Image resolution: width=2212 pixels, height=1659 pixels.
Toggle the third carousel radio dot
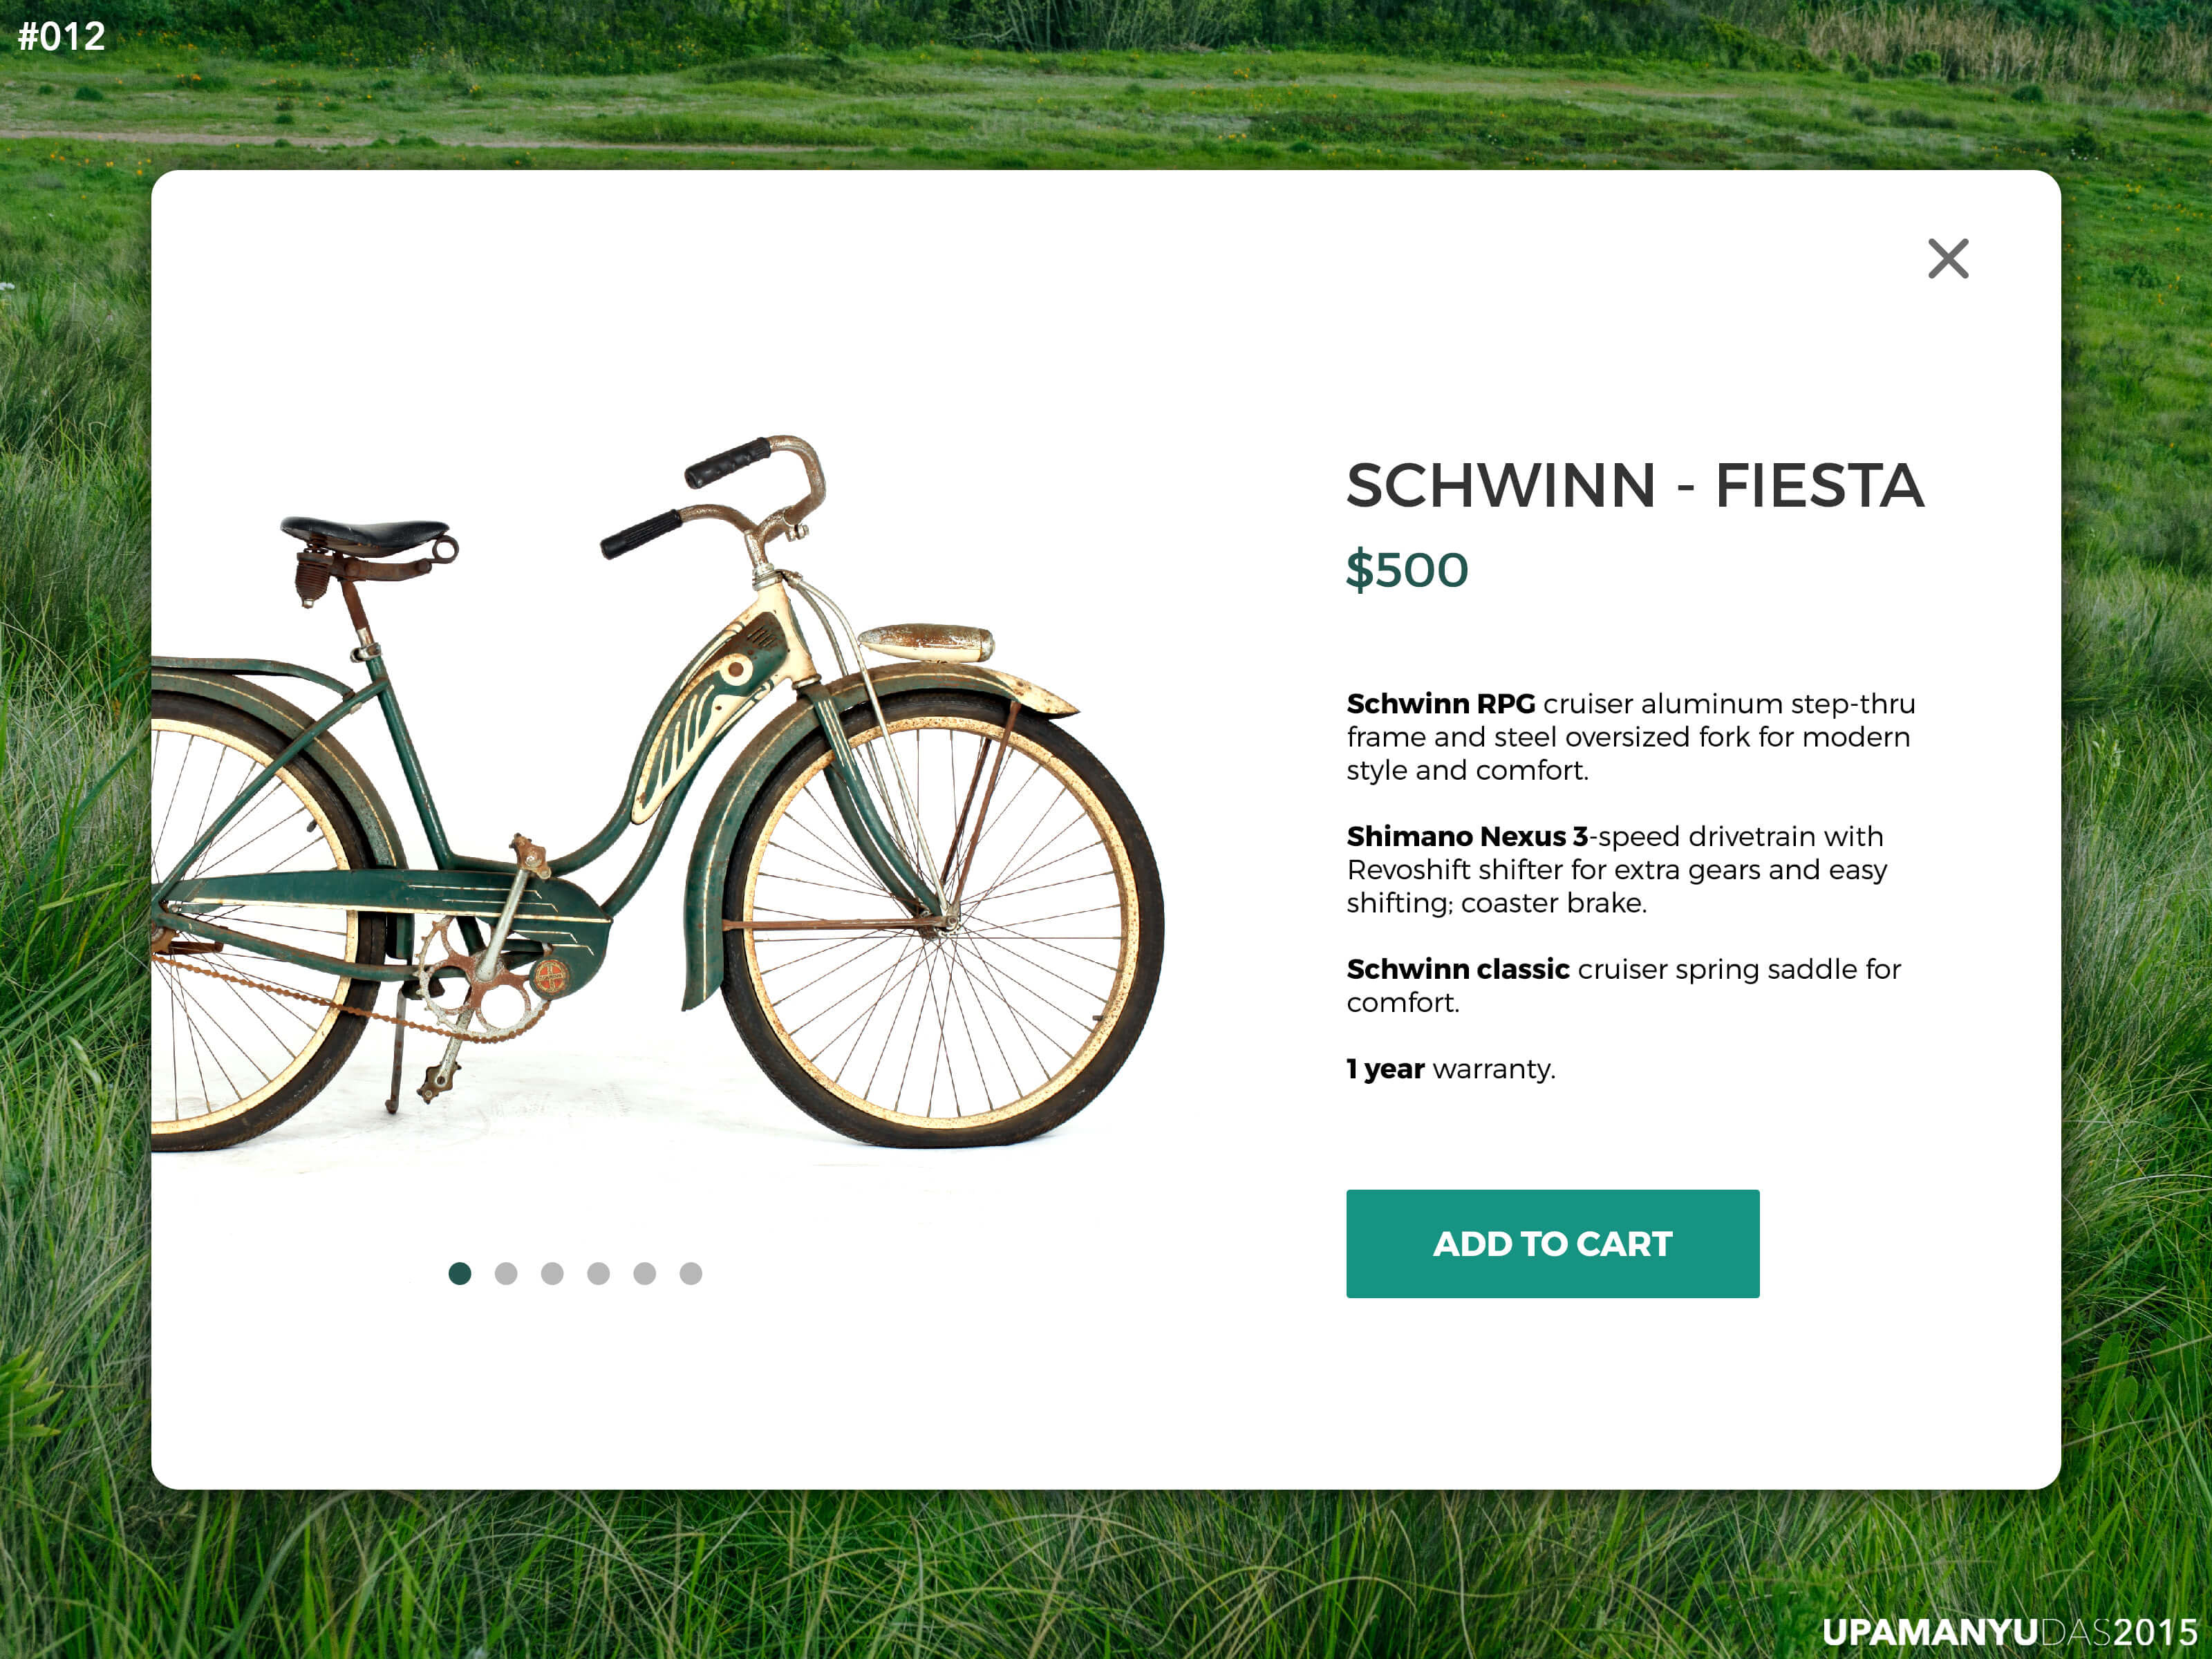pyautogui.click(x=552, y=1274)
